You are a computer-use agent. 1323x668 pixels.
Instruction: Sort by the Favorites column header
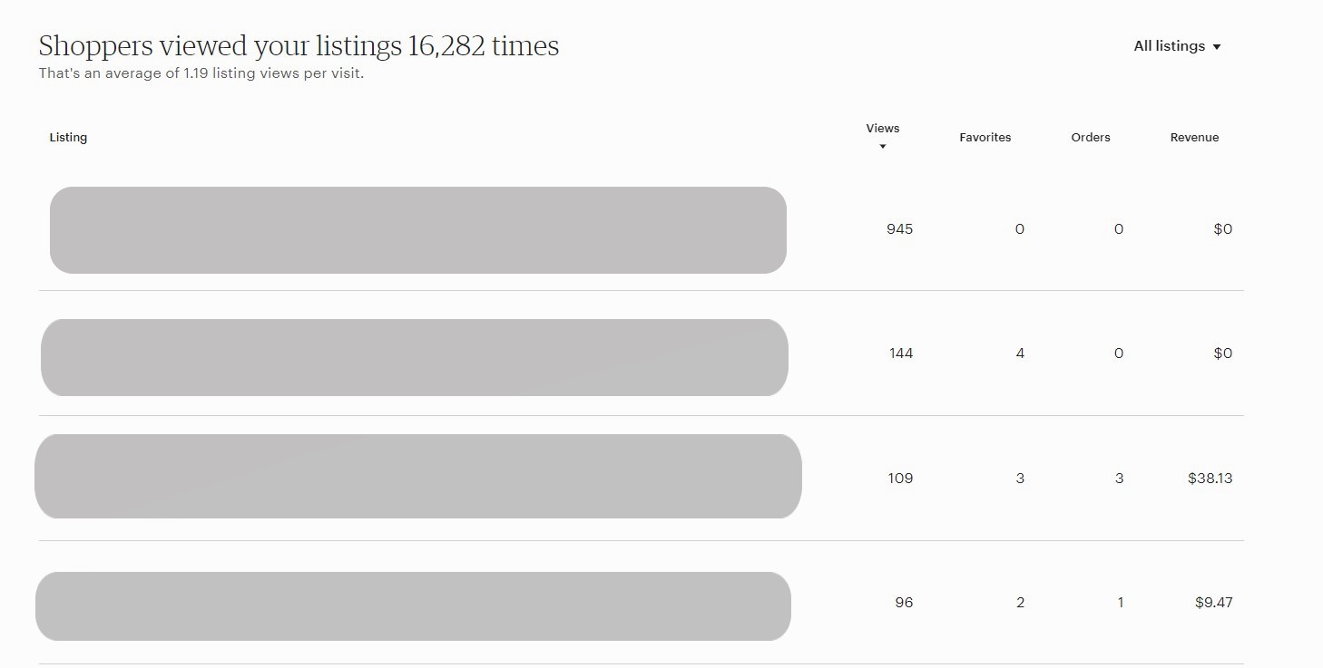(x=985, y=137)
